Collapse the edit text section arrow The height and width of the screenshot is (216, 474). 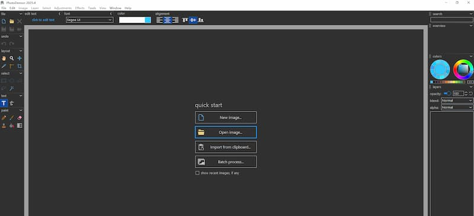60,14
